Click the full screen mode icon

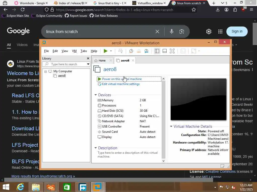pos(172,51)
